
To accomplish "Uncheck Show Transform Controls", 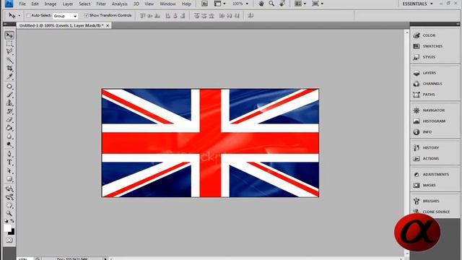I will click(87, 15).
